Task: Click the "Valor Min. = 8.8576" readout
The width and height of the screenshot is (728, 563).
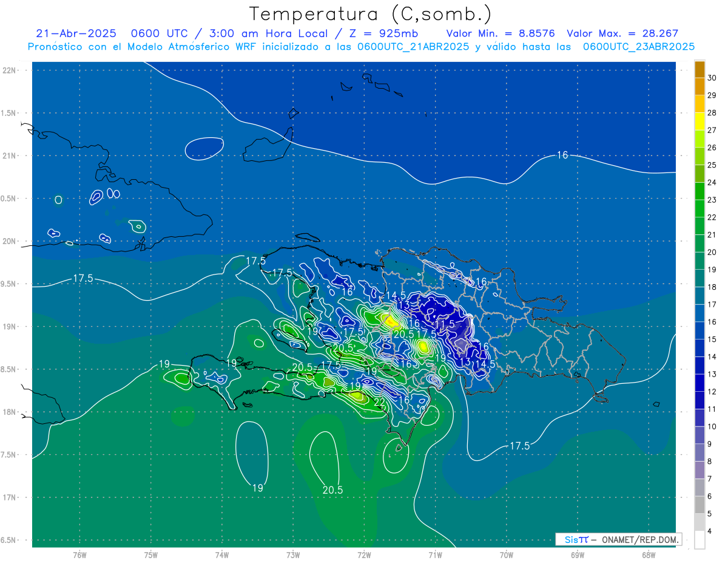Action: point(500,33)
